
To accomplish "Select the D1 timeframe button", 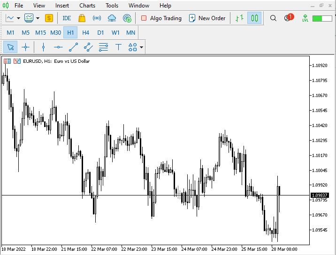I will [x=100, y=33].
